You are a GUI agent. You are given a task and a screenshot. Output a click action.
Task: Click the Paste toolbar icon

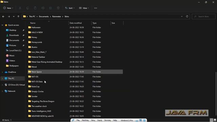point(35,8)
